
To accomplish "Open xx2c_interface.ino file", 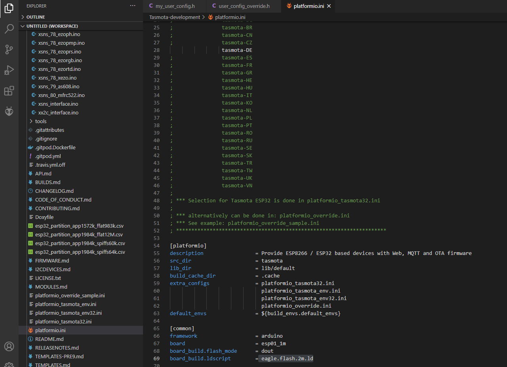I will 58,112.
